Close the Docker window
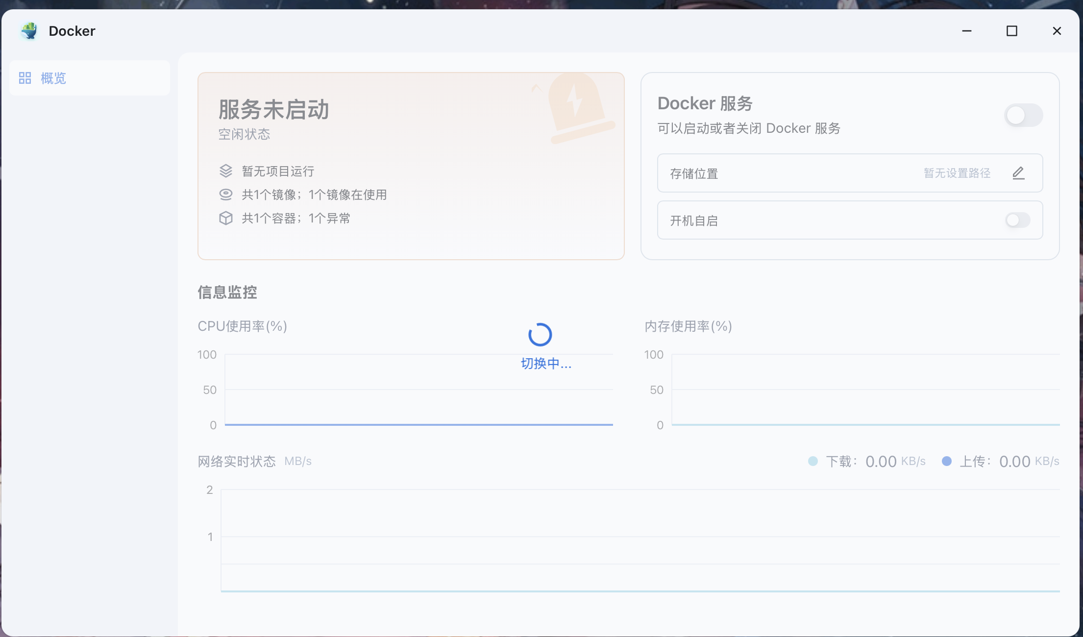This screenshot has width=1083, height=637. pos(1057,31)
